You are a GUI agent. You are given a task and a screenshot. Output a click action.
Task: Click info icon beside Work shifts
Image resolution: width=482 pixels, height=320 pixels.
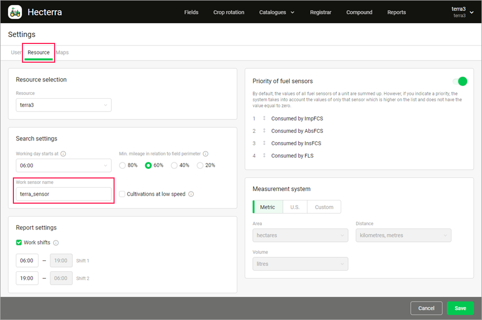coord(56,243)
